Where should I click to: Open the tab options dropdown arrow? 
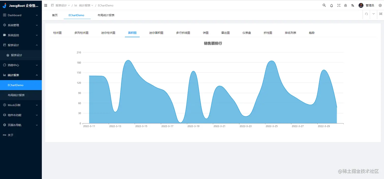pyautogui.click(x=374, y=14)
